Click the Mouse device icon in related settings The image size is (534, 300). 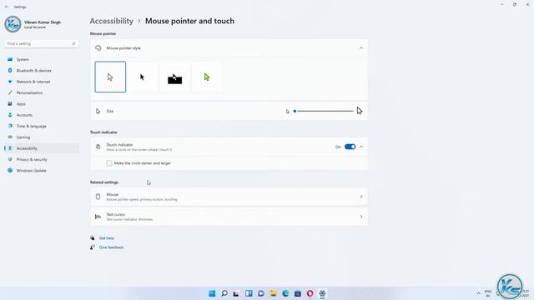point(98,197)
